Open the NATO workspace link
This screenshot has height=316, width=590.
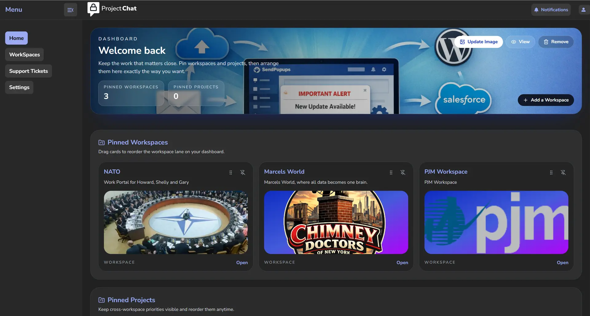(x=242, y=263)
